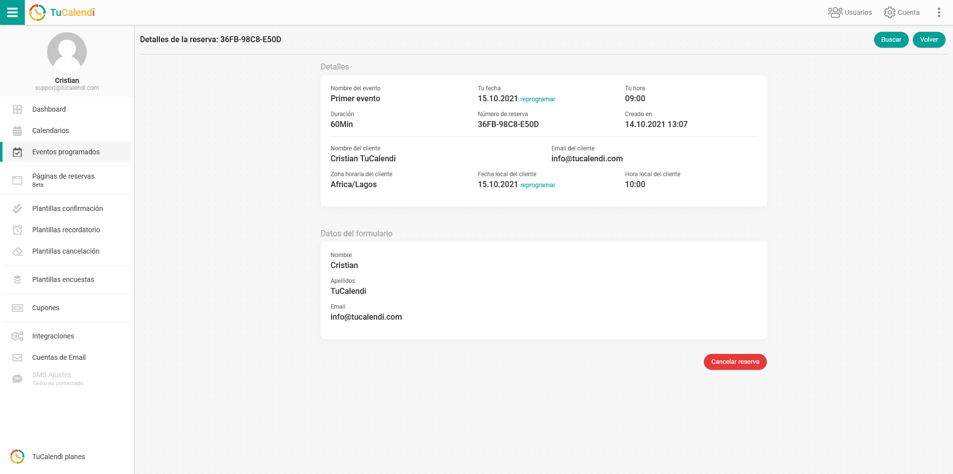953x474 pixels.
Task: Click the Cristian profile name
Action: pyautogui.click(x=67, y=80)
